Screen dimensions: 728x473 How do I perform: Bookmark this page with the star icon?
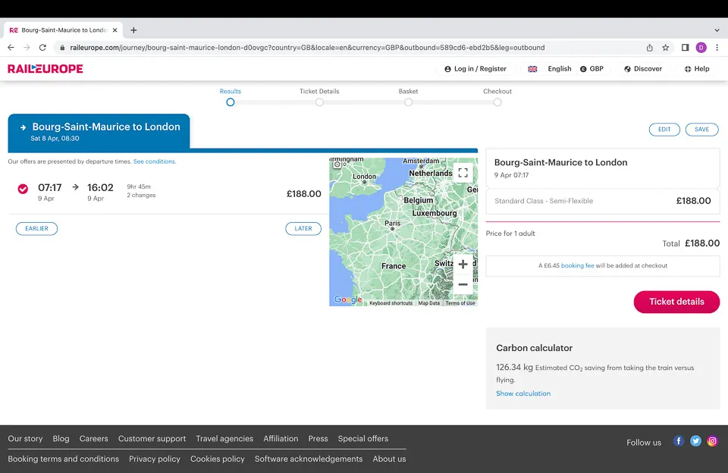(x=665, y=47)
